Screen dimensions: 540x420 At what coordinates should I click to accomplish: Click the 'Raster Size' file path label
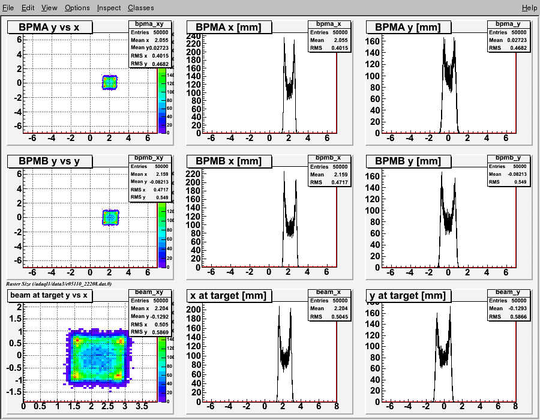click(59, 284)
